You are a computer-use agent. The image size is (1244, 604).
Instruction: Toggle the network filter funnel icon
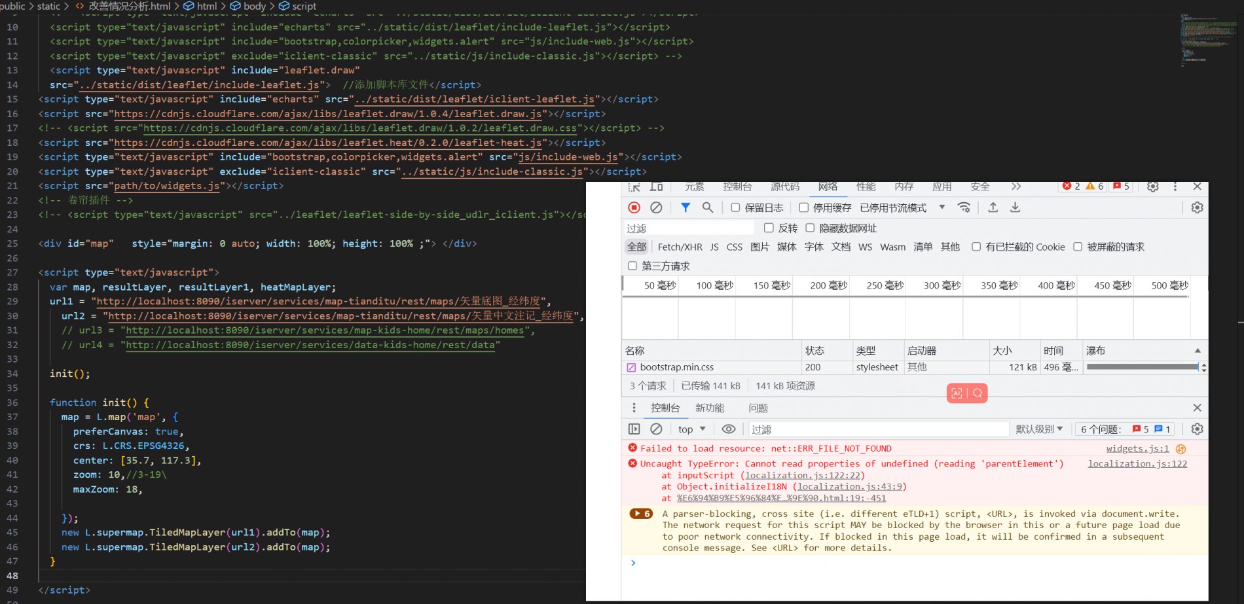[x=685, y=207]
